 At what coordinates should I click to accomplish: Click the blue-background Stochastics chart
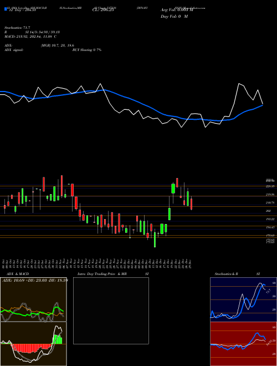243,299
